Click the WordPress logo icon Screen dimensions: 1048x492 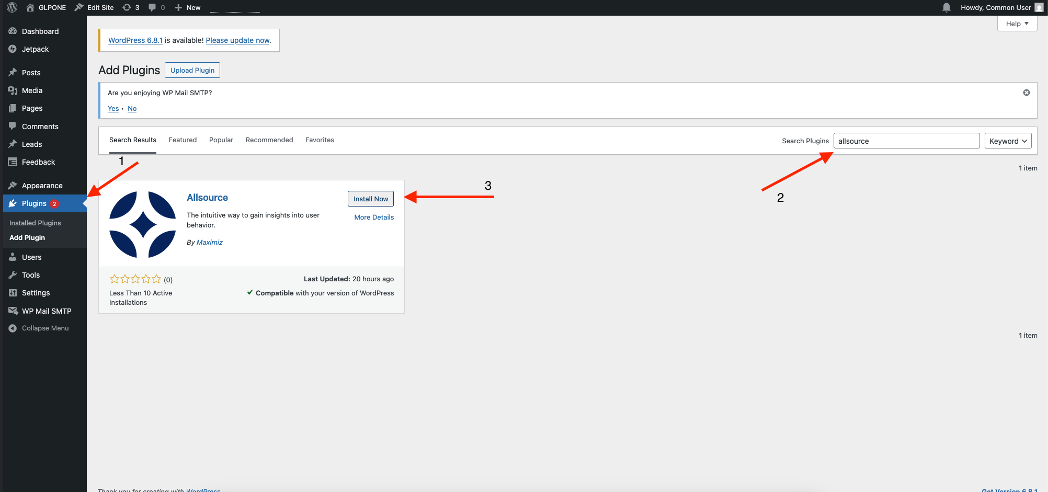click(12, 7)
